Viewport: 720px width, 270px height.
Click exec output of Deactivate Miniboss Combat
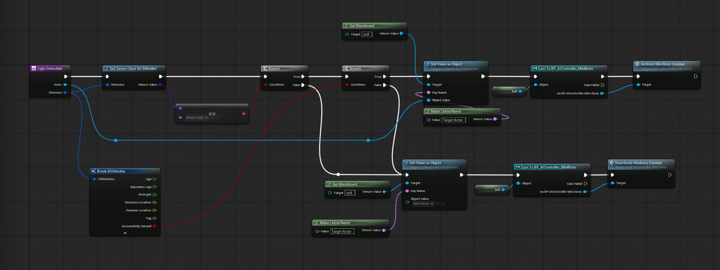tap(670, 175)
